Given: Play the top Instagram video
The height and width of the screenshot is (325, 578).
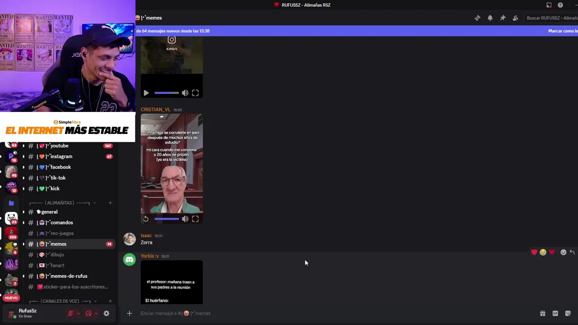Looking at the screenshot, I should (x=146, y=93).
